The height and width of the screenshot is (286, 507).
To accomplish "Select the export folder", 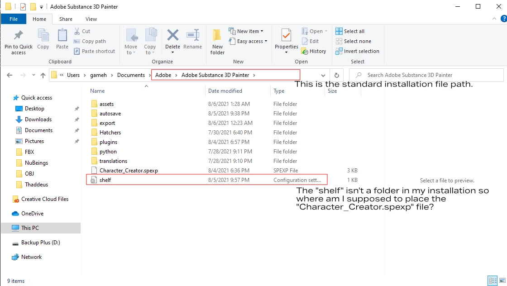I will click(x=107, y=123).
